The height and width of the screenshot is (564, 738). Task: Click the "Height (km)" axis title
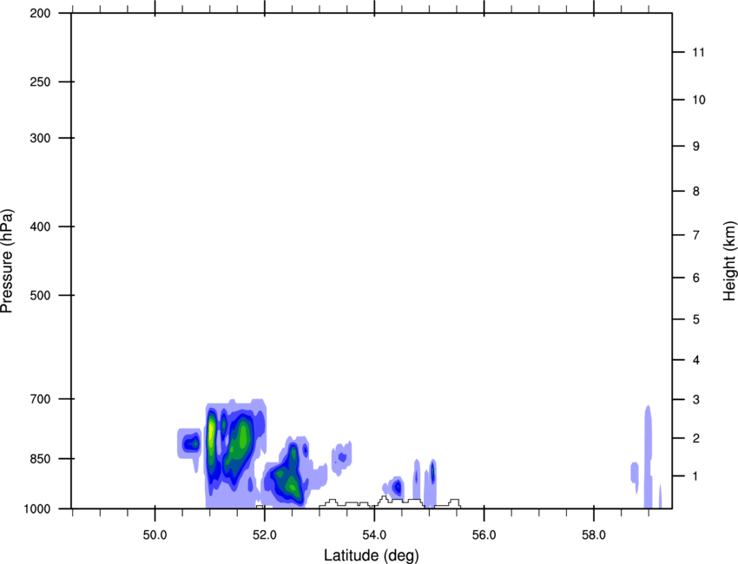coord(729,260)
